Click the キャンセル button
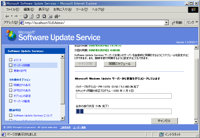This screenshot has height=138, width=200. pyautogui.click(x=164, y=121)
